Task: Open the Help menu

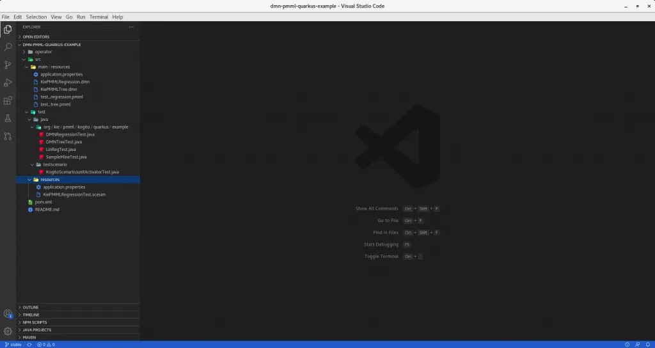Action: click(118, 17)
